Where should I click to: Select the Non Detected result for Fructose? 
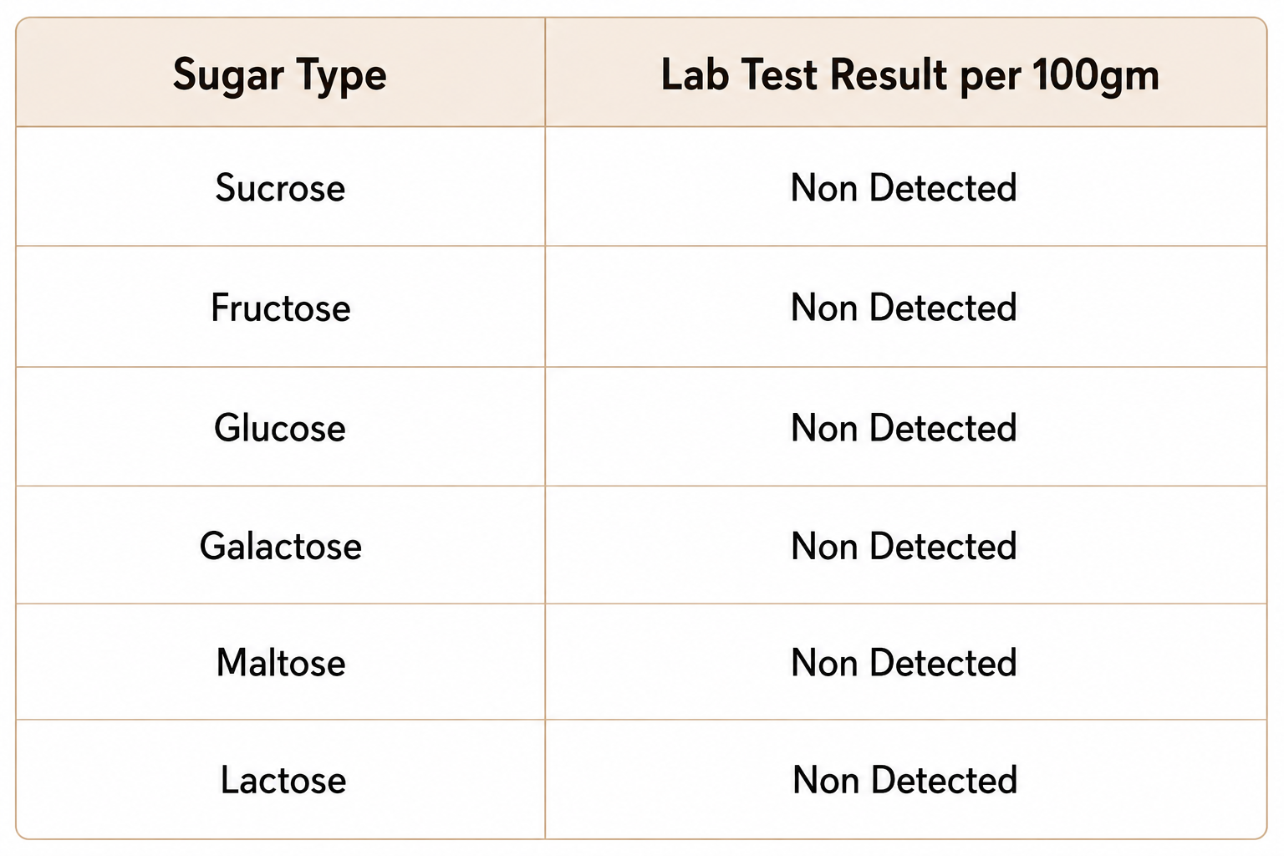click(904, 308)
